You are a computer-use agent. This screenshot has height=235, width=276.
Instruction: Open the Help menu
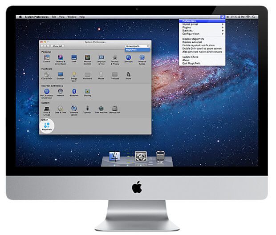click(82, 17)
